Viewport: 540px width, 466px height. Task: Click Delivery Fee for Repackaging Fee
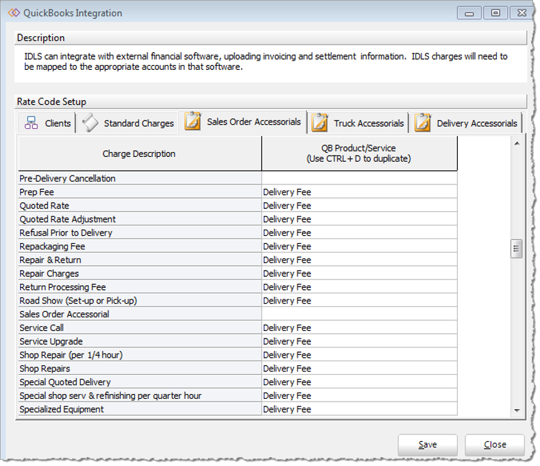pyautogui.click(x=359, y=246)
